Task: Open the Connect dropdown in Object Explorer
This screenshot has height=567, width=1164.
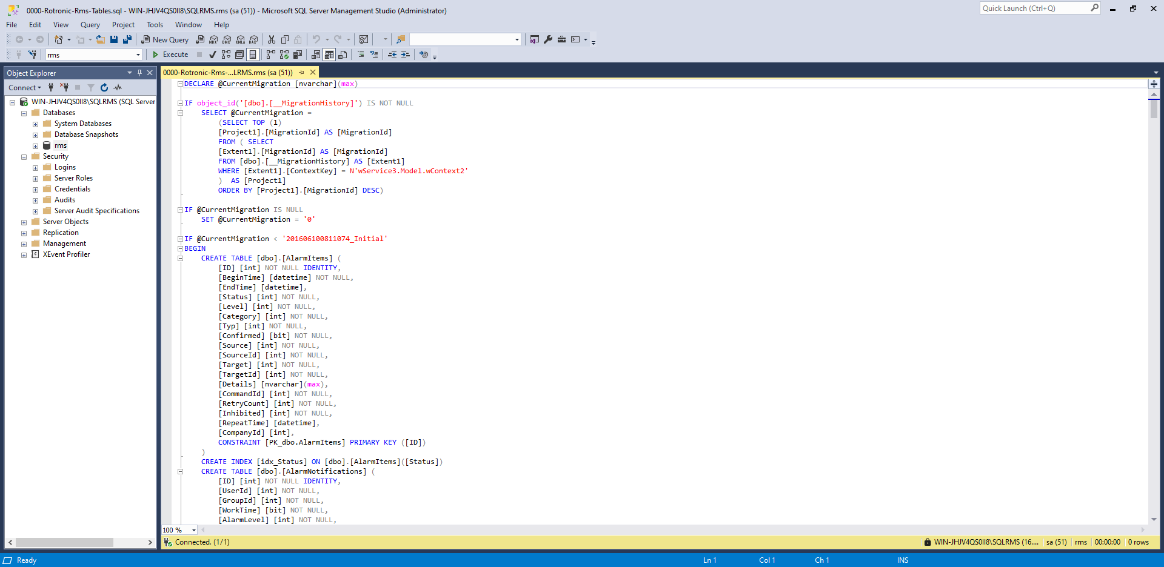Action: pyautogui.click(x=25, y=88)
